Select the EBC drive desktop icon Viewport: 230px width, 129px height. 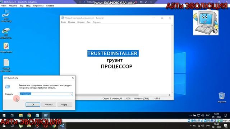click(6, 33)
